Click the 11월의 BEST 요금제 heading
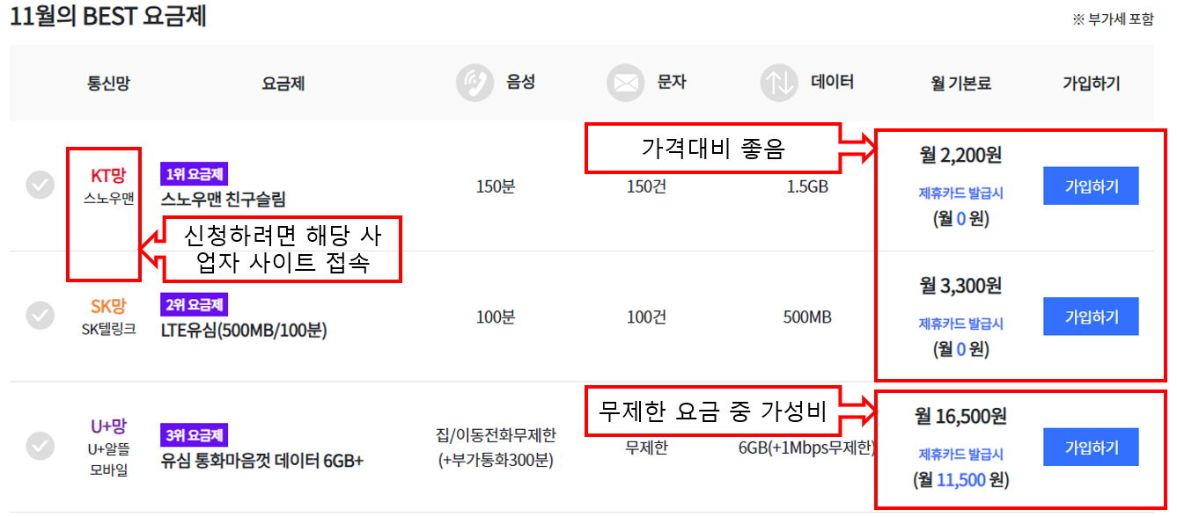 pos(108,17)
